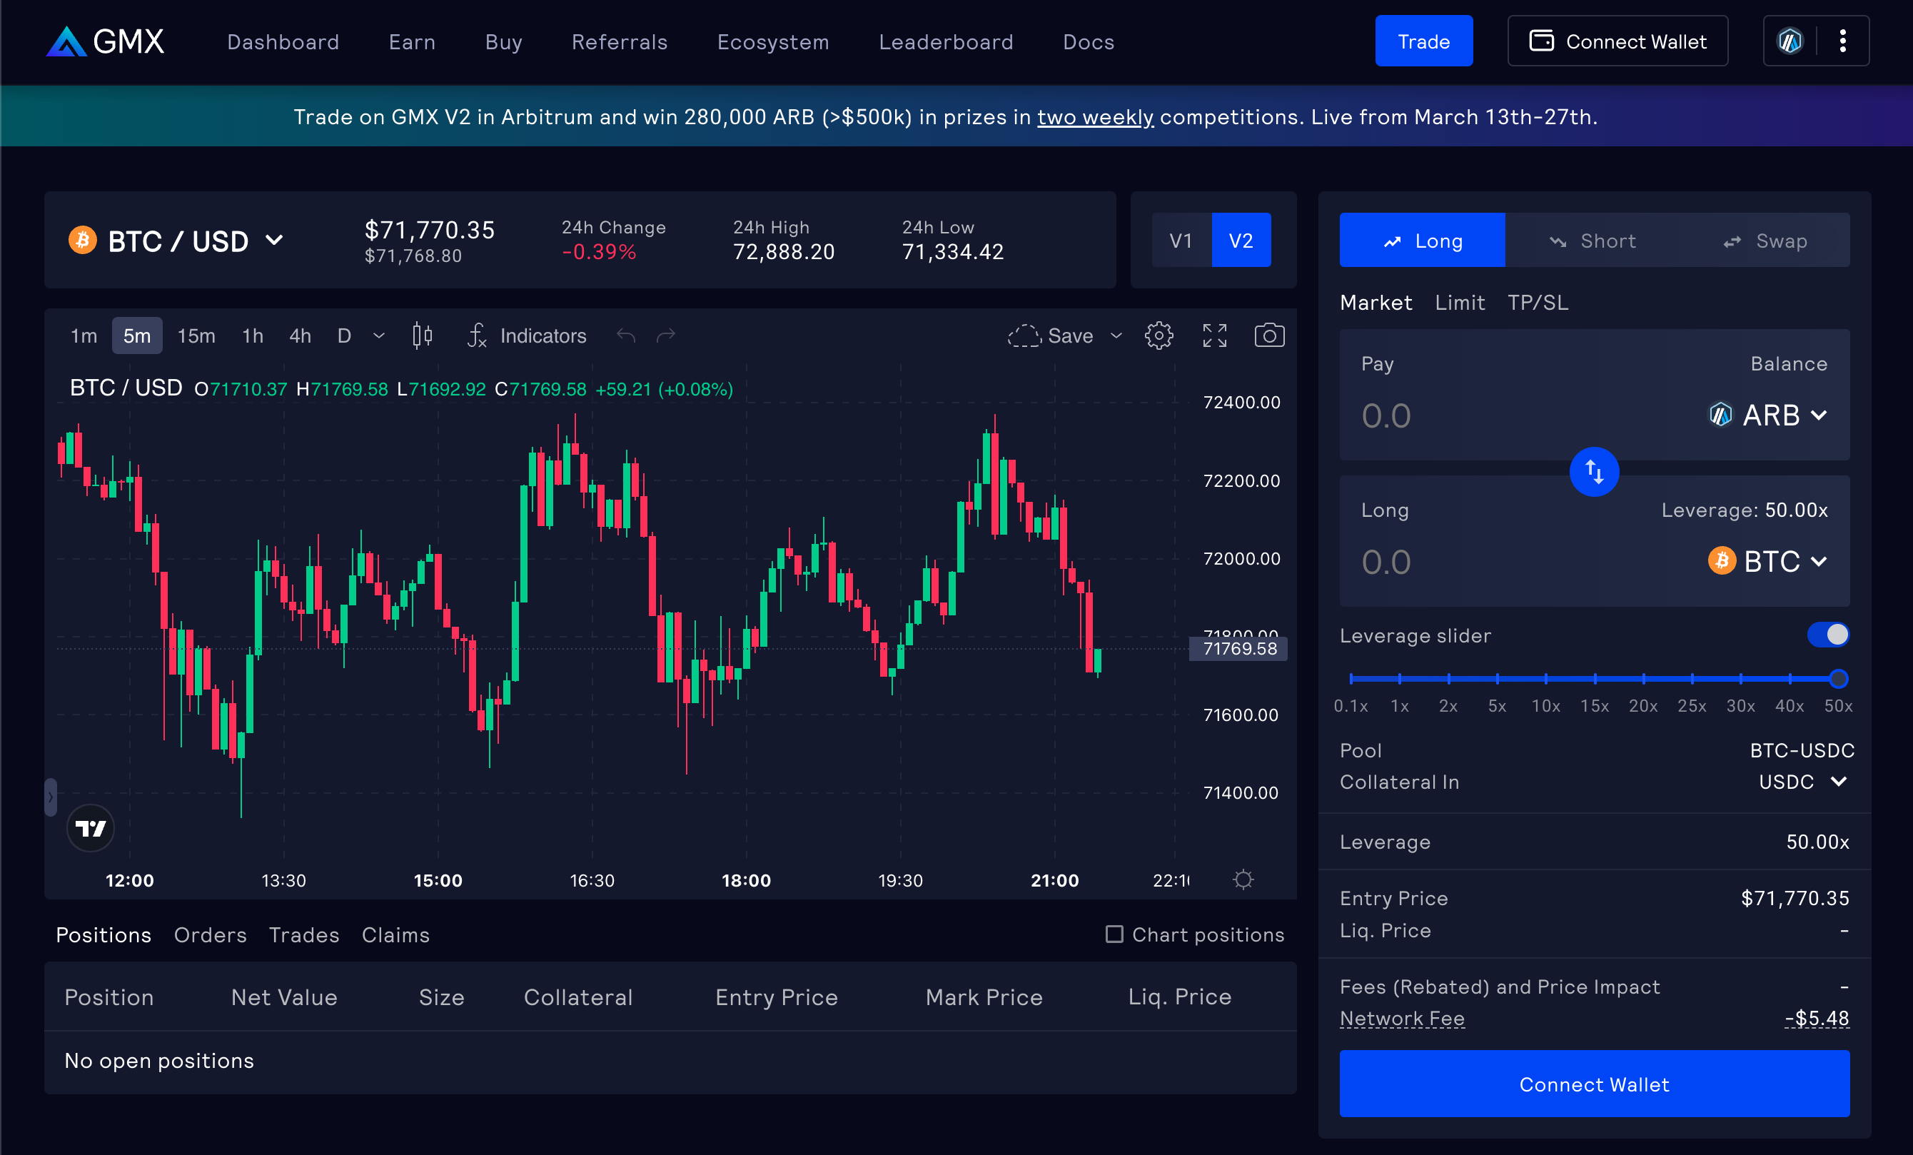Check the Chart positions checkbox

click(x=1114, y=934)
